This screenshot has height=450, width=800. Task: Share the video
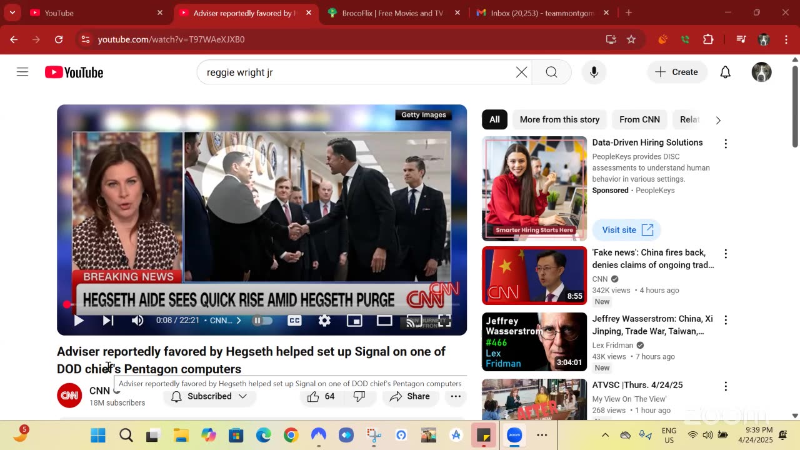click(410, 396)
